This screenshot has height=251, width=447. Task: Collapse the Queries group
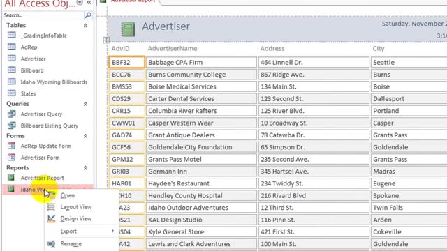pos(85,104)
